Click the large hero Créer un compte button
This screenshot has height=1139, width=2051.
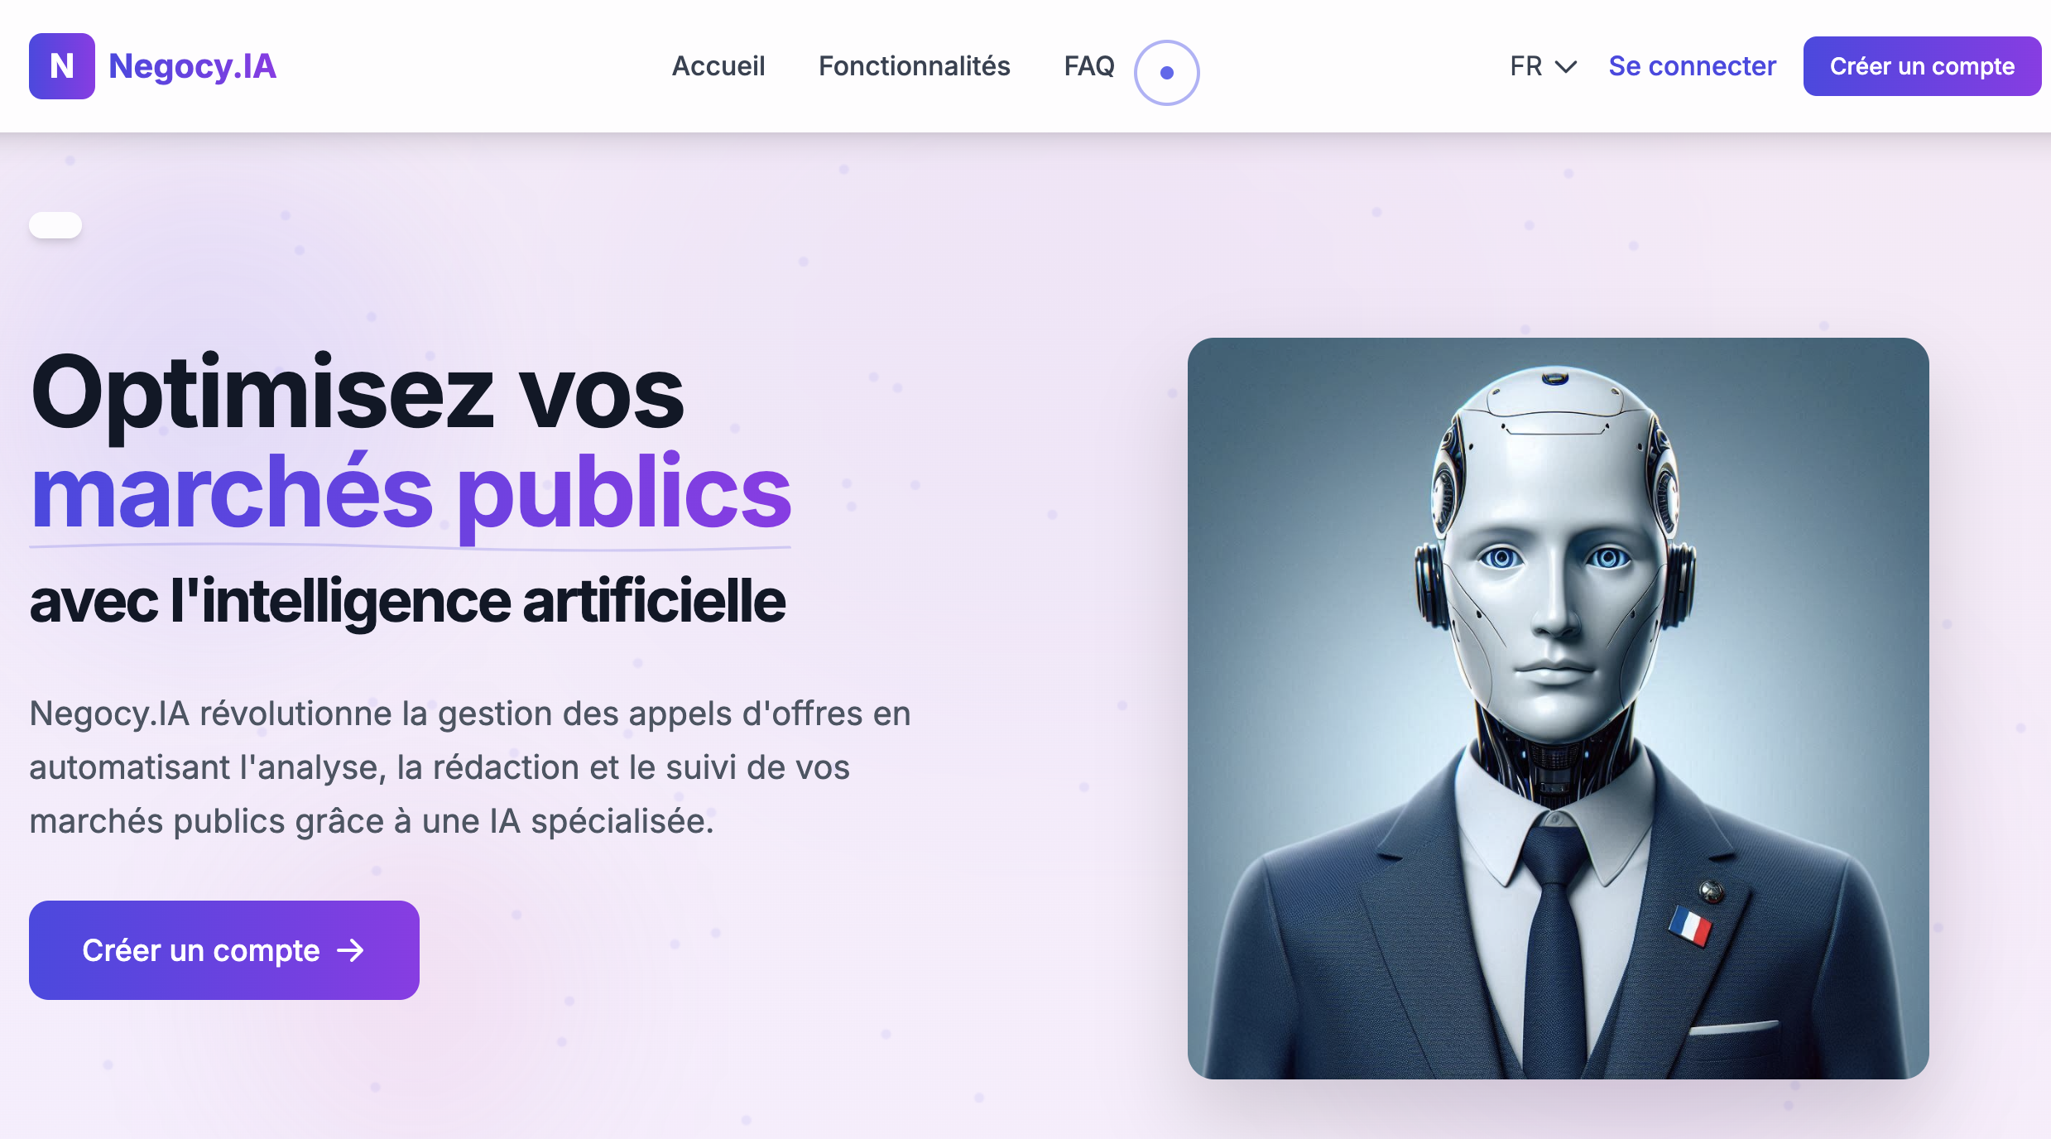coord(224,950)
